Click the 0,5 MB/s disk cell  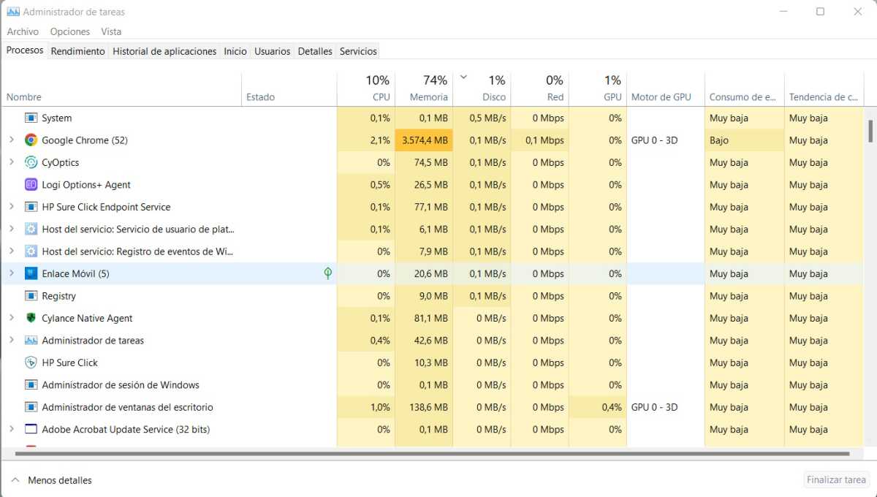pos(482,118)
